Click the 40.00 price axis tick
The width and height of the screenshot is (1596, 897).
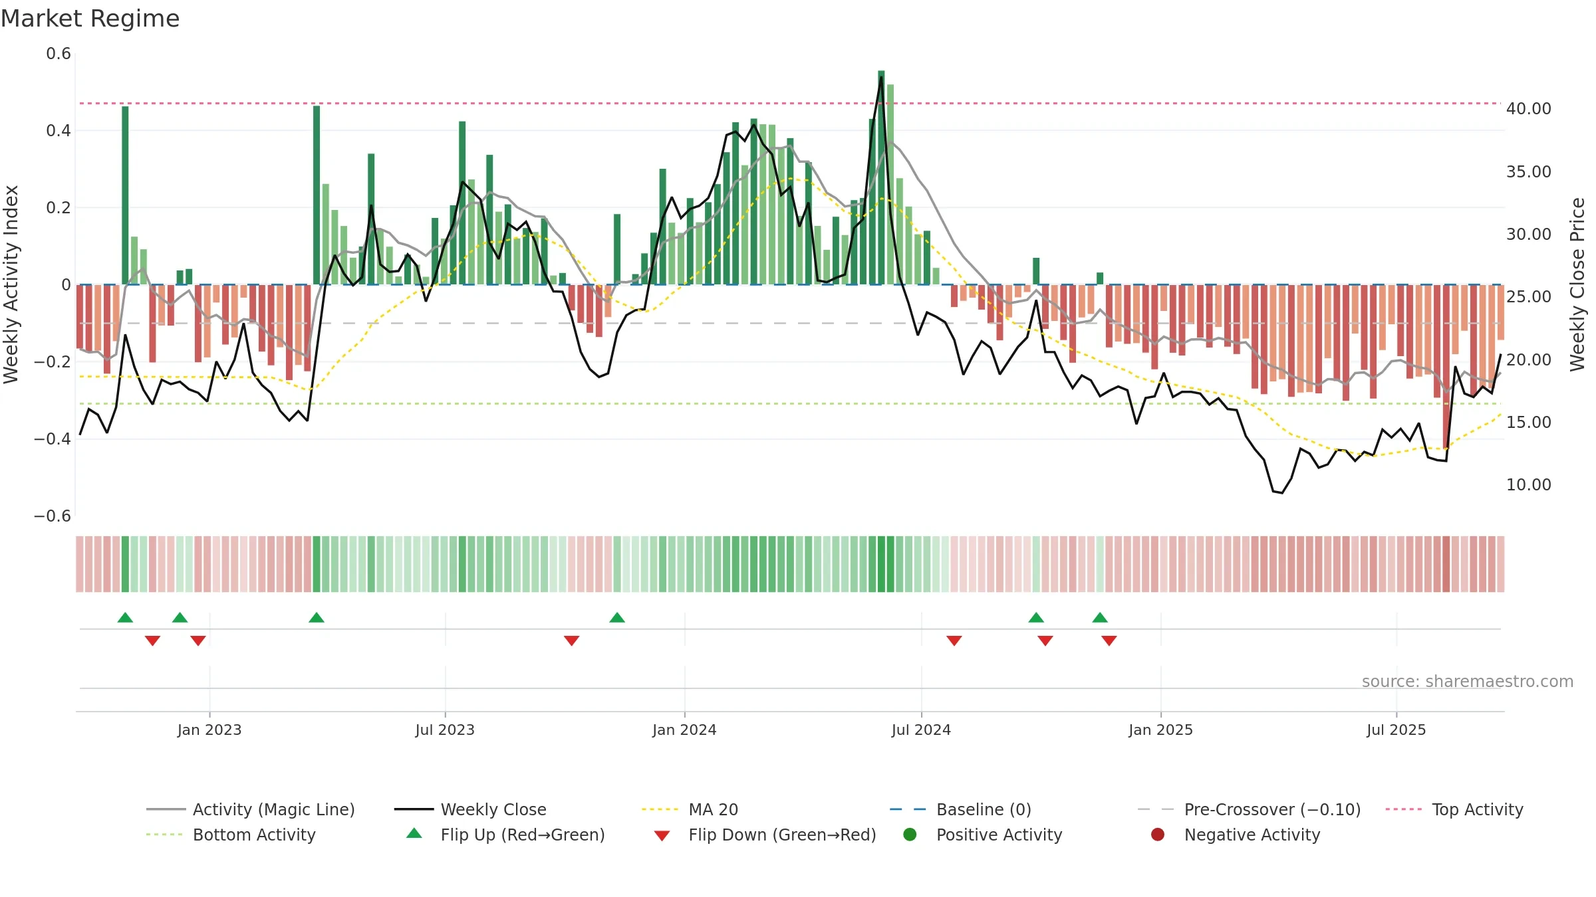(1528, 108)
